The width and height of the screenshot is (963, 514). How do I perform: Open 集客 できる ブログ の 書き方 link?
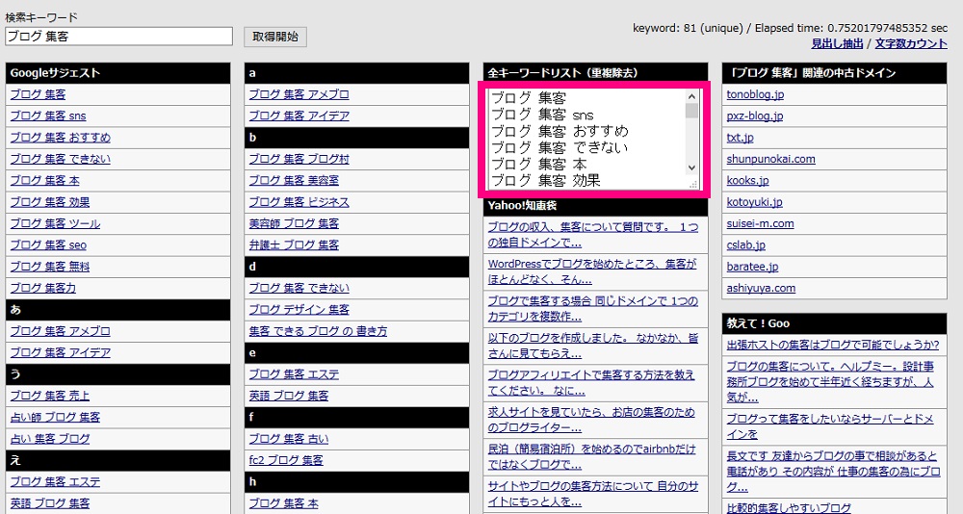coord(318,331)
